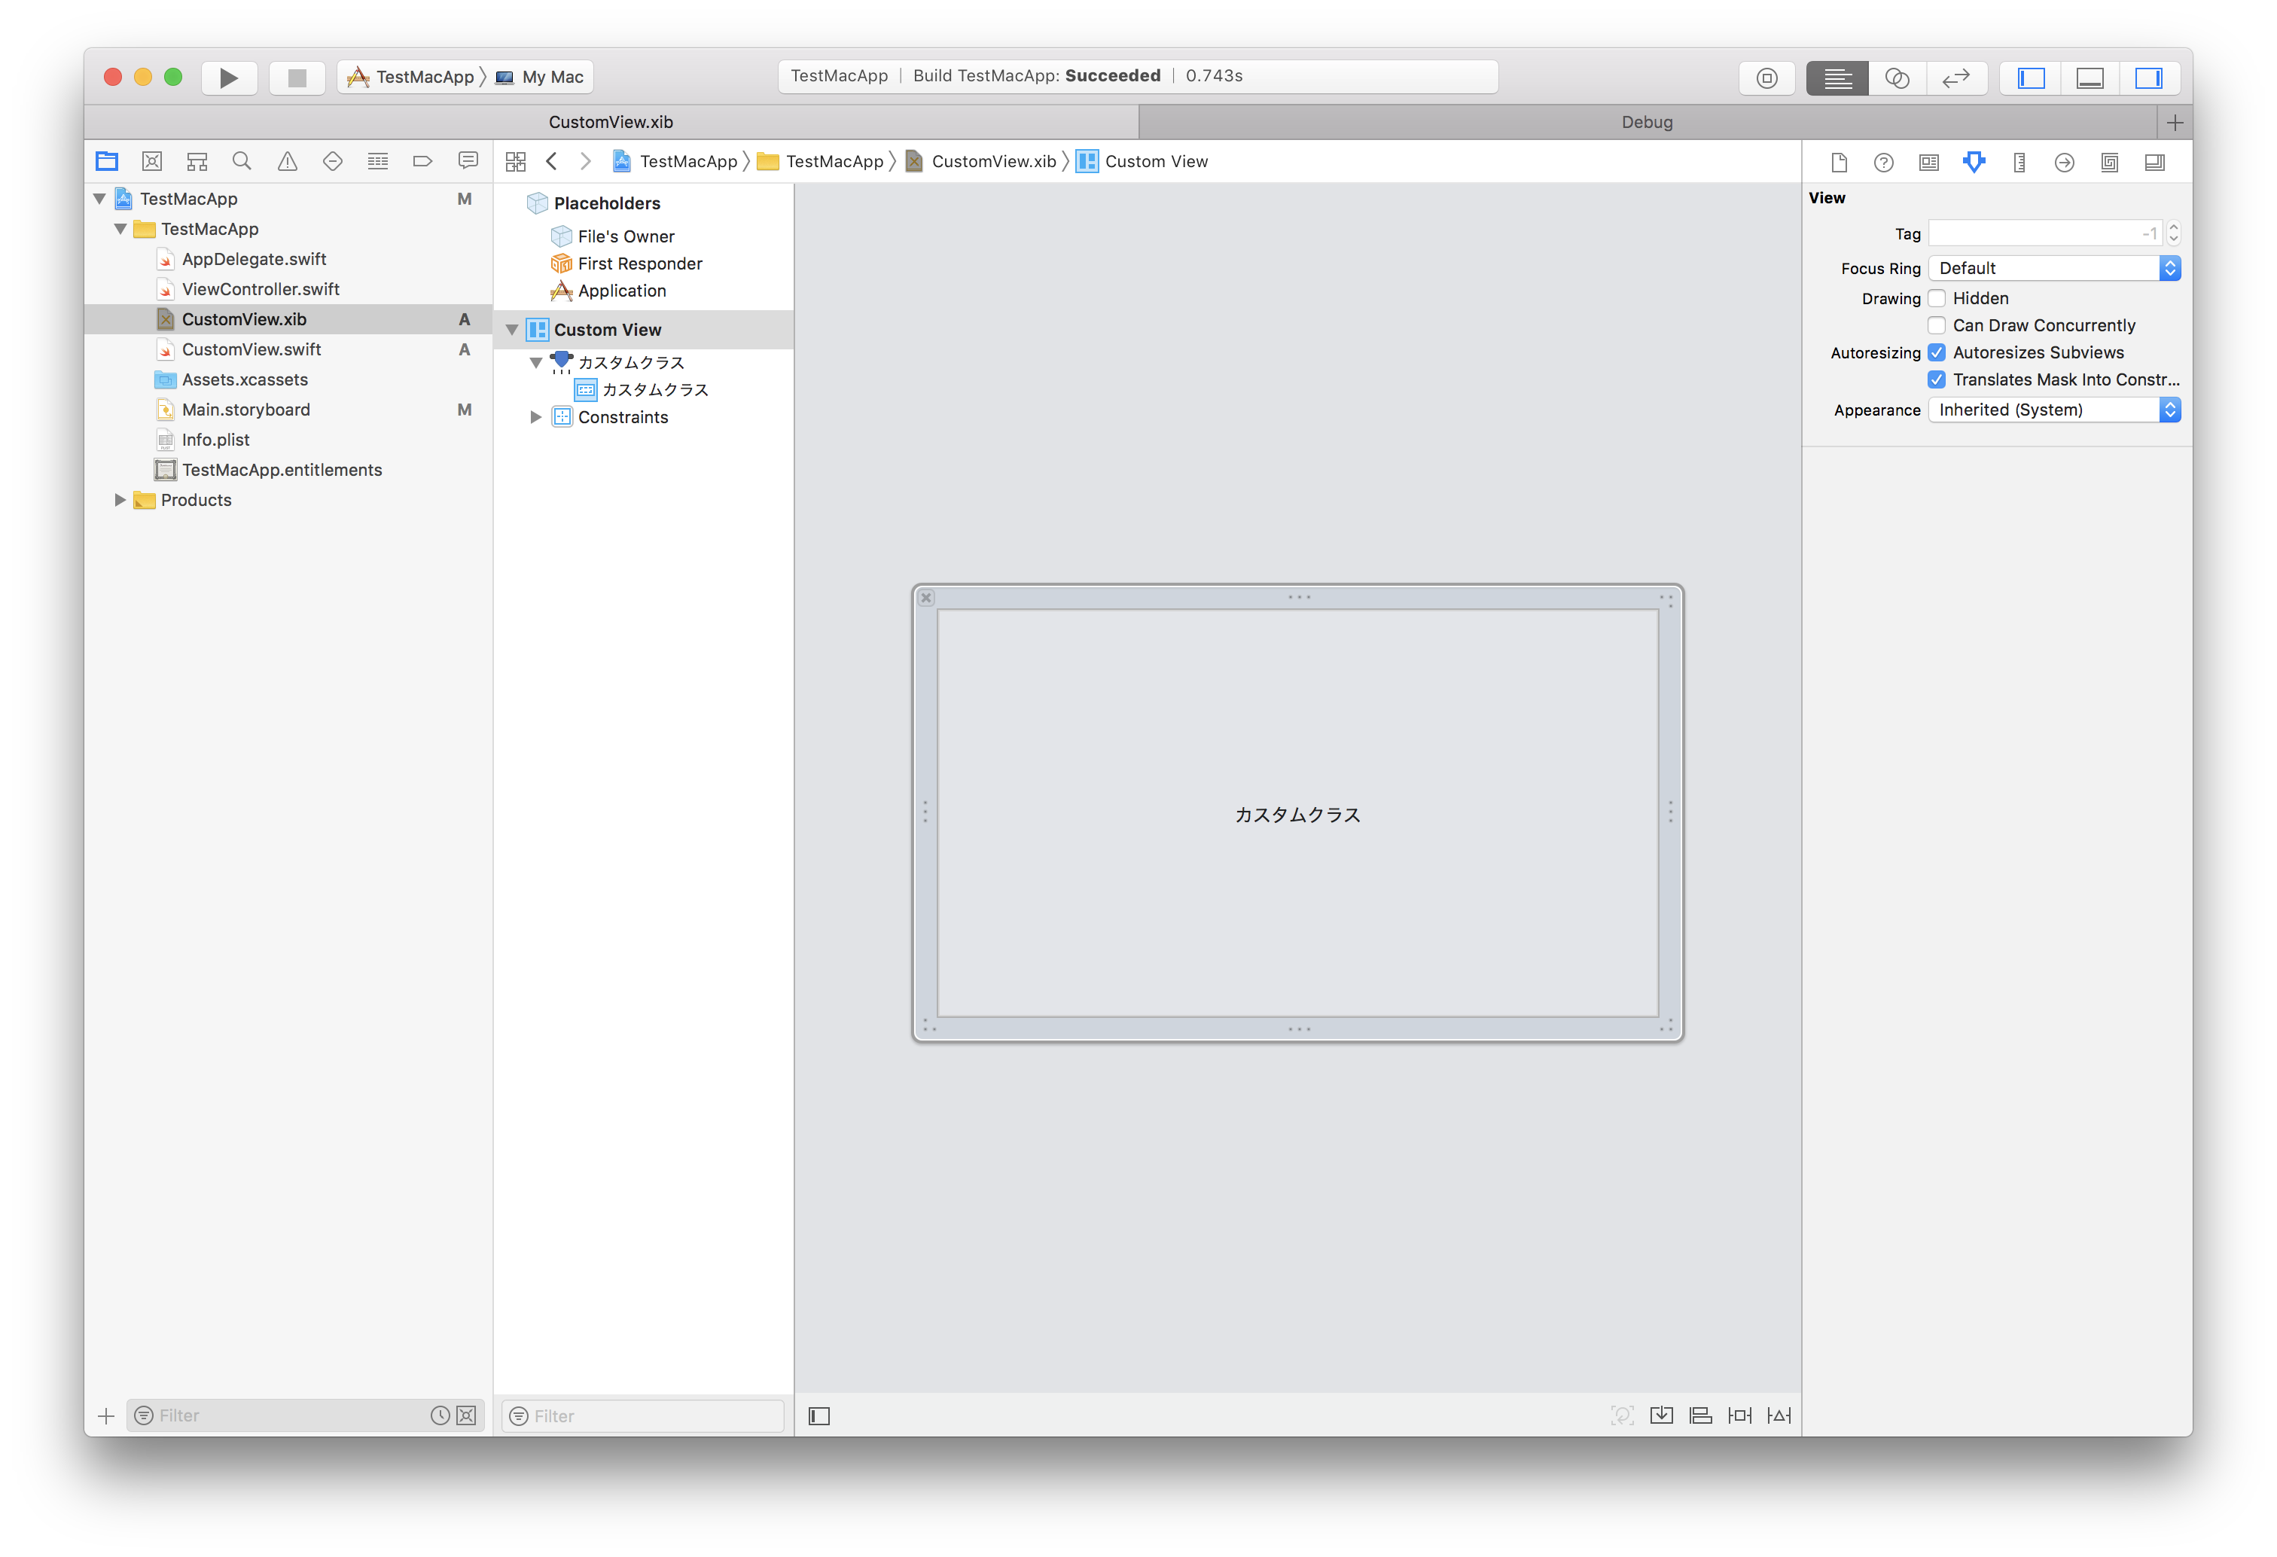Click the document outline toggle button
Screen dimensions: 2277x1557
(819, 1416)
